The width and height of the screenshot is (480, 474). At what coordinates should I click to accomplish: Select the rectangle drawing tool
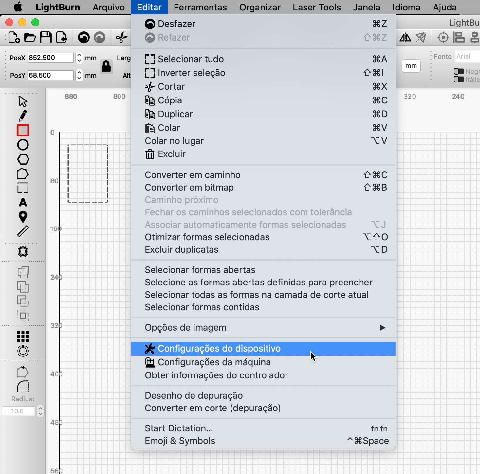(x=23, y=130)
